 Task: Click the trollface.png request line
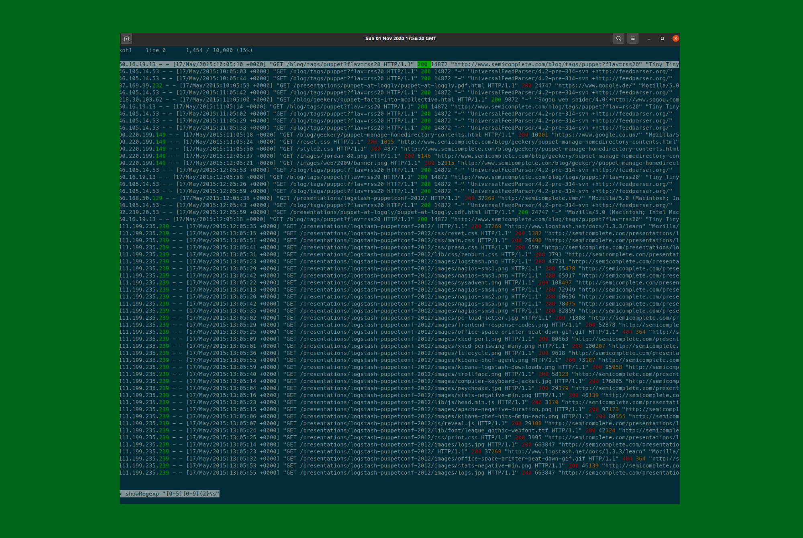[399, 374]
